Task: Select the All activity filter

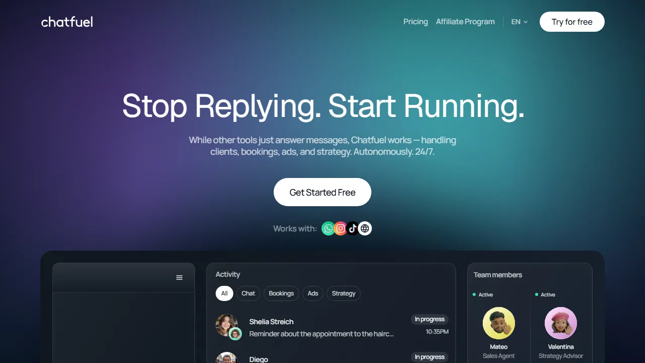Action: (x=224, y=293)
